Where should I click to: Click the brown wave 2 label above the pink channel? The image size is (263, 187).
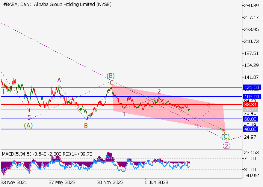159,91
